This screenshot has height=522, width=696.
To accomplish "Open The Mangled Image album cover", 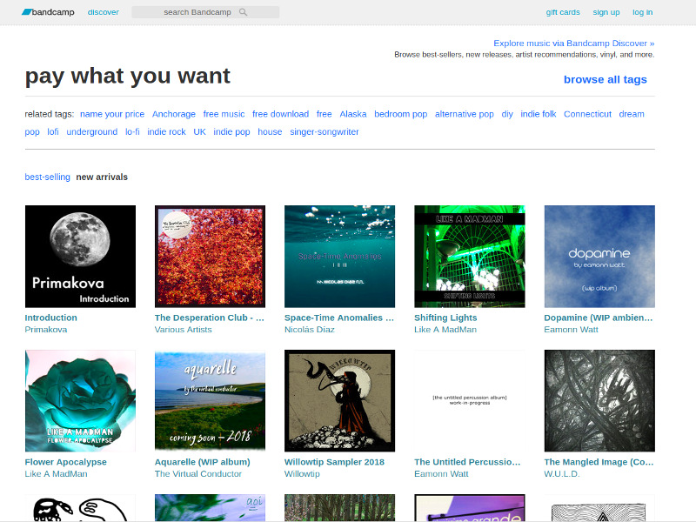I will [599, 401].
